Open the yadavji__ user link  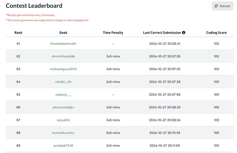point(63,95)
